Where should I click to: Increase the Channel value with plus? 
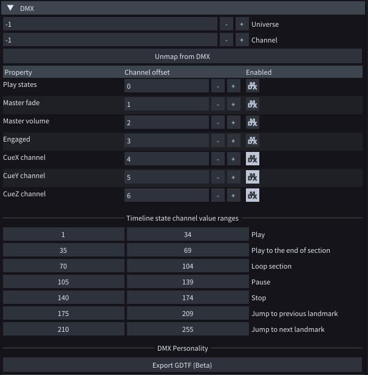(x=241, y=40)
